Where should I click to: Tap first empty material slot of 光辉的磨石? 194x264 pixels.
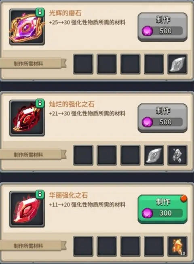point(83,64)
